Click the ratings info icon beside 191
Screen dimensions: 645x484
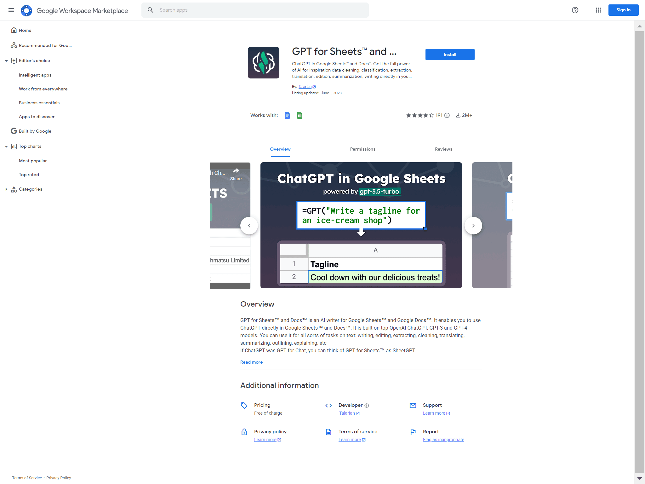[x=447, y=115]
